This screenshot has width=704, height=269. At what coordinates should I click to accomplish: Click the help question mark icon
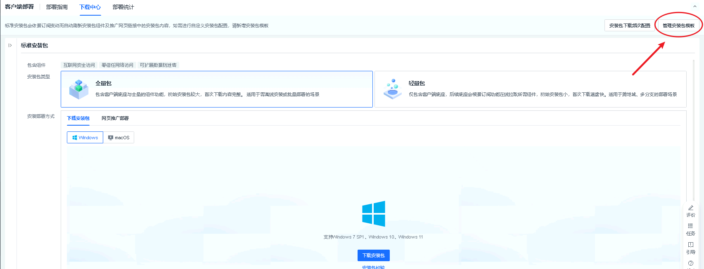[691, 263]
